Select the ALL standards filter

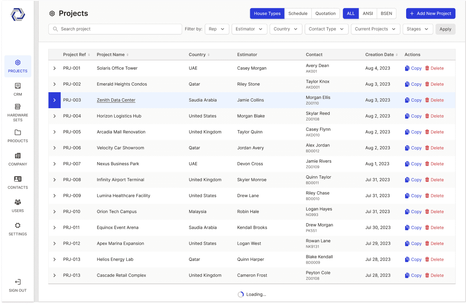(351, 13)
